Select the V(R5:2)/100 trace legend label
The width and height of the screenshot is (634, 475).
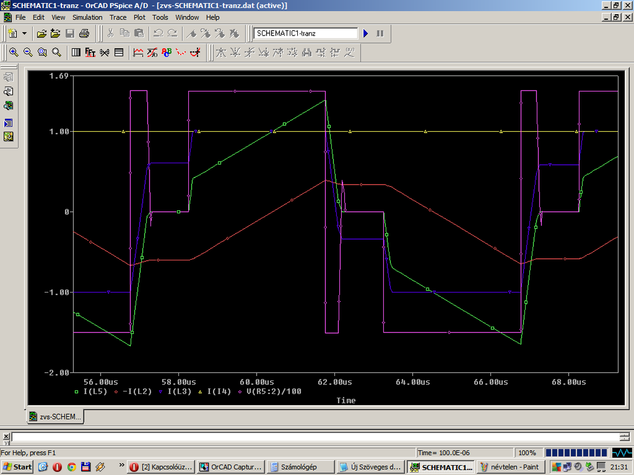pyautogui.click(x=274, y=391)
